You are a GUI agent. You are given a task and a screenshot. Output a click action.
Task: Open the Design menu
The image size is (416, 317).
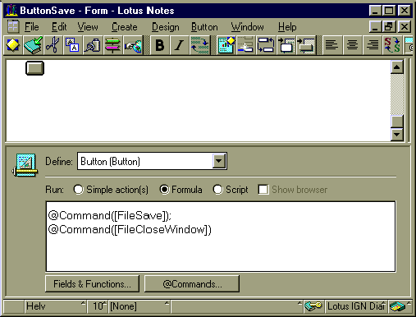coord(166,27)
